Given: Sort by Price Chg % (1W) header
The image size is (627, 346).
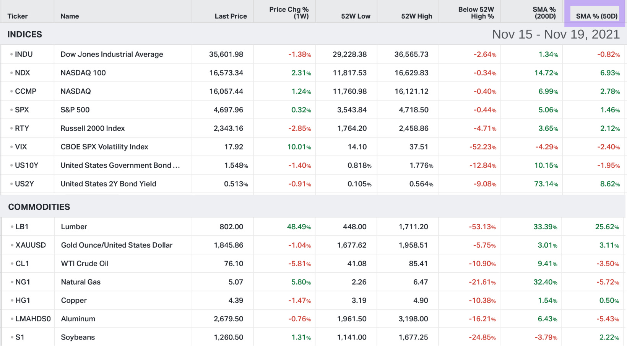Looking at the screenshot, I should coord(289,13).
